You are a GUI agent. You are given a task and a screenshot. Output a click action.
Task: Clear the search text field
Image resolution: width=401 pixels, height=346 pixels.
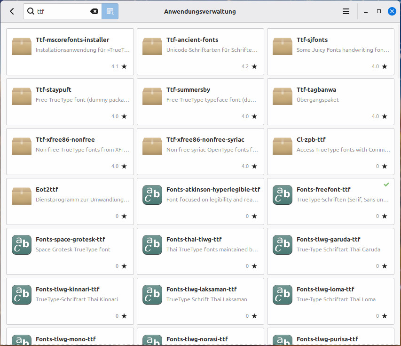tap(94, 11)
